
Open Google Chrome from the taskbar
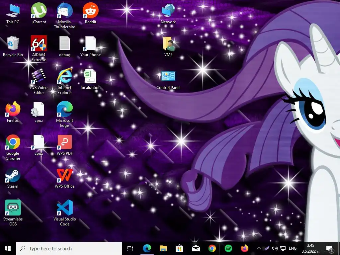(x=212, y=248)
